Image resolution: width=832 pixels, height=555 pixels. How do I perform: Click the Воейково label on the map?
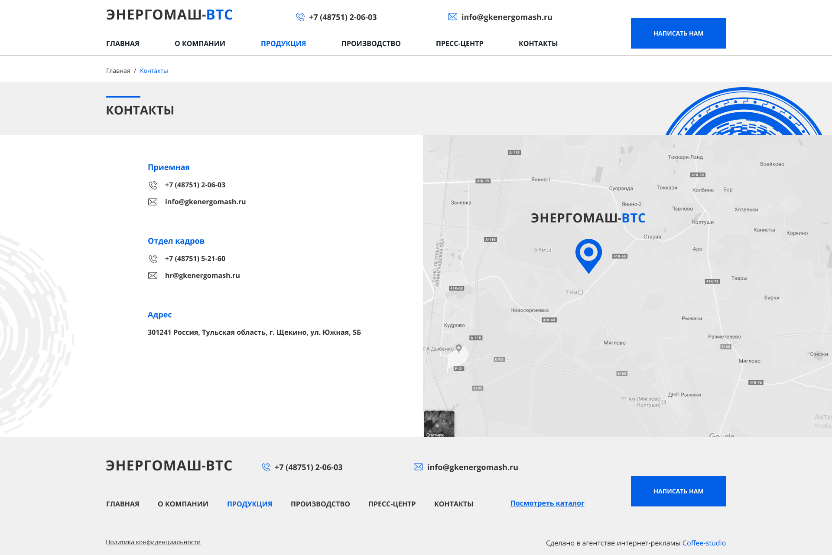tap(772, 164)
